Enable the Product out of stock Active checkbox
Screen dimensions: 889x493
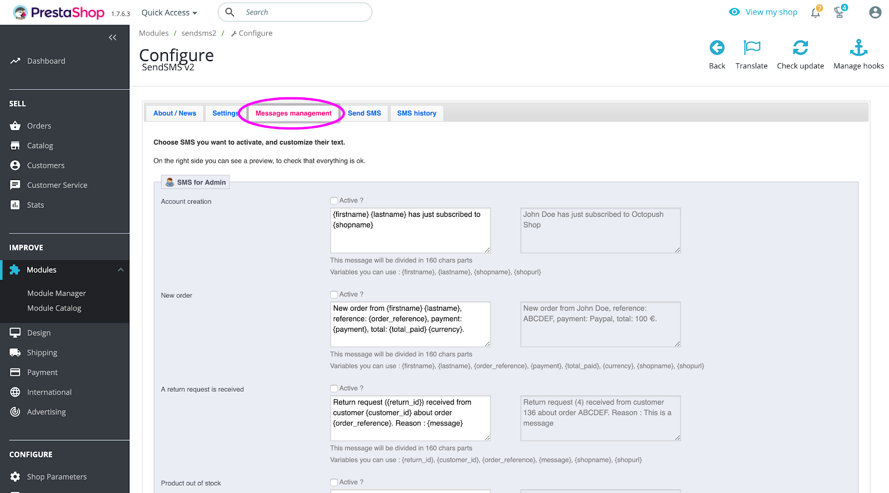334,482
